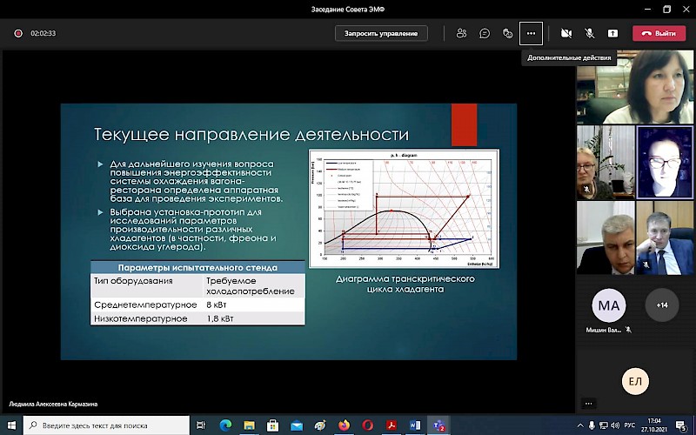The height and width of the screenshot is (435, 696).
Task: Click the Запросить управление button
Action: (381, 33)
